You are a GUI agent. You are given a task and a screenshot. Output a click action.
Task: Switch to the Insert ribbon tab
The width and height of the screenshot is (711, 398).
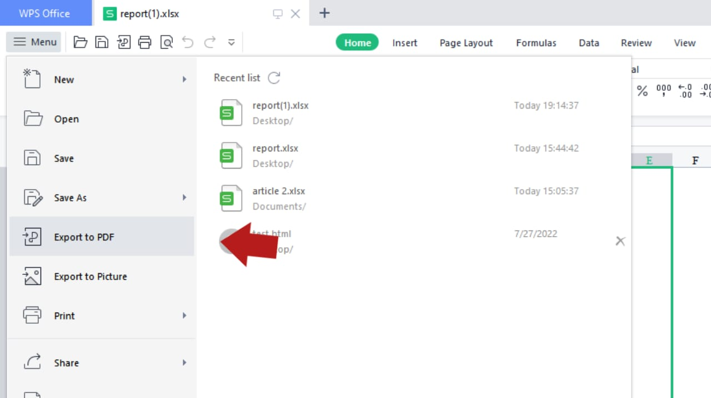coord(404,43)
